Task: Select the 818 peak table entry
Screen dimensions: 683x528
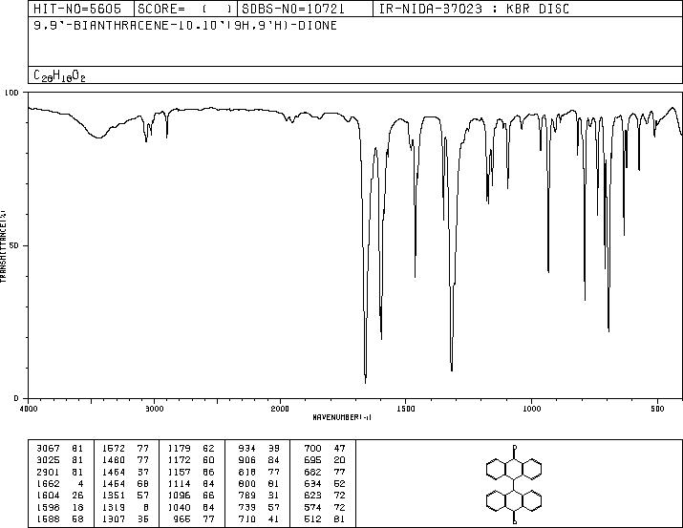Action: coord(247,472)
